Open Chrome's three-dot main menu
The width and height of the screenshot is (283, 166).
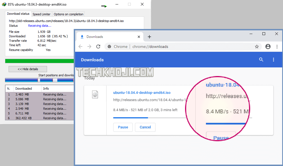click(x=277, y=47)
